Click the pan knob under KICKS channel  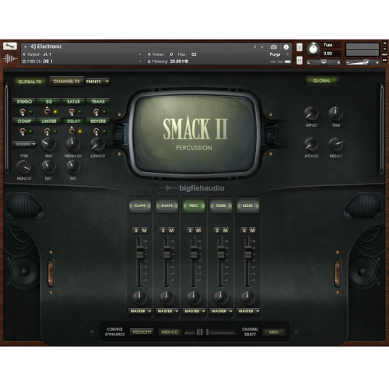pyautogui.click(x=247, y=297)
